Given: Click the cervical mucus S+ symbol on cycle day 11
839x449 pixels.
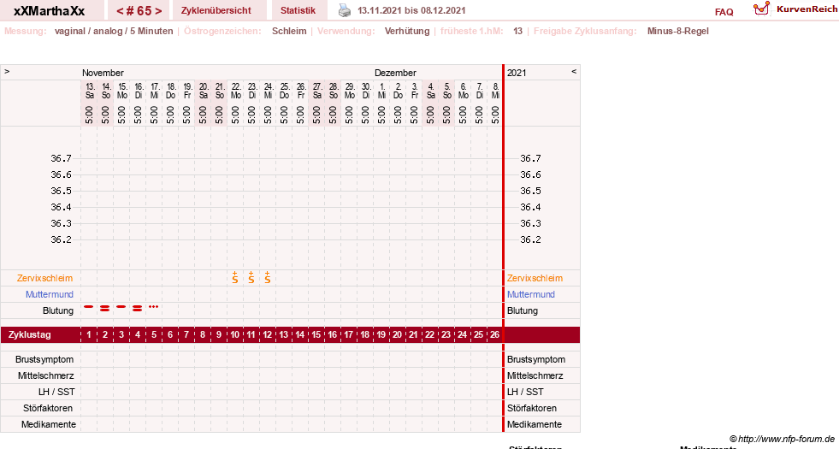Looking at the screenshot, I should tap(251, 277).
